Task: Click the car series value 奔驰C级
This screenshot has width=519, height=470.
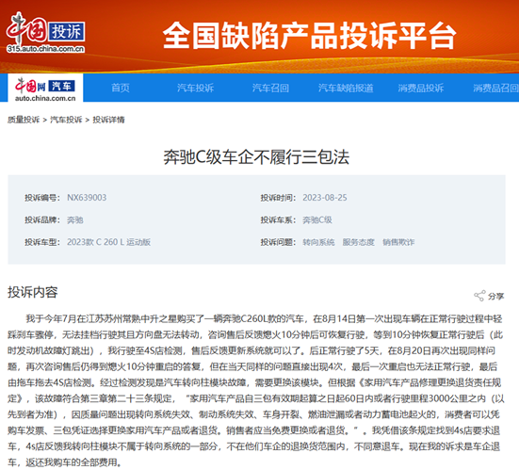Action: click(317, 219)
